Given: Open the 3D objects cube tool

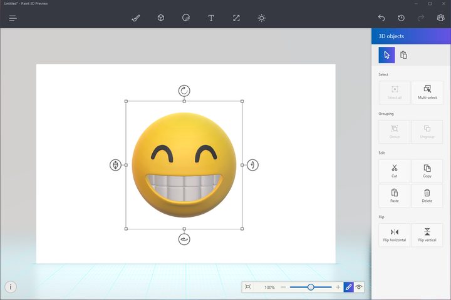Looking at the screenshot, I should click(161, 18).
